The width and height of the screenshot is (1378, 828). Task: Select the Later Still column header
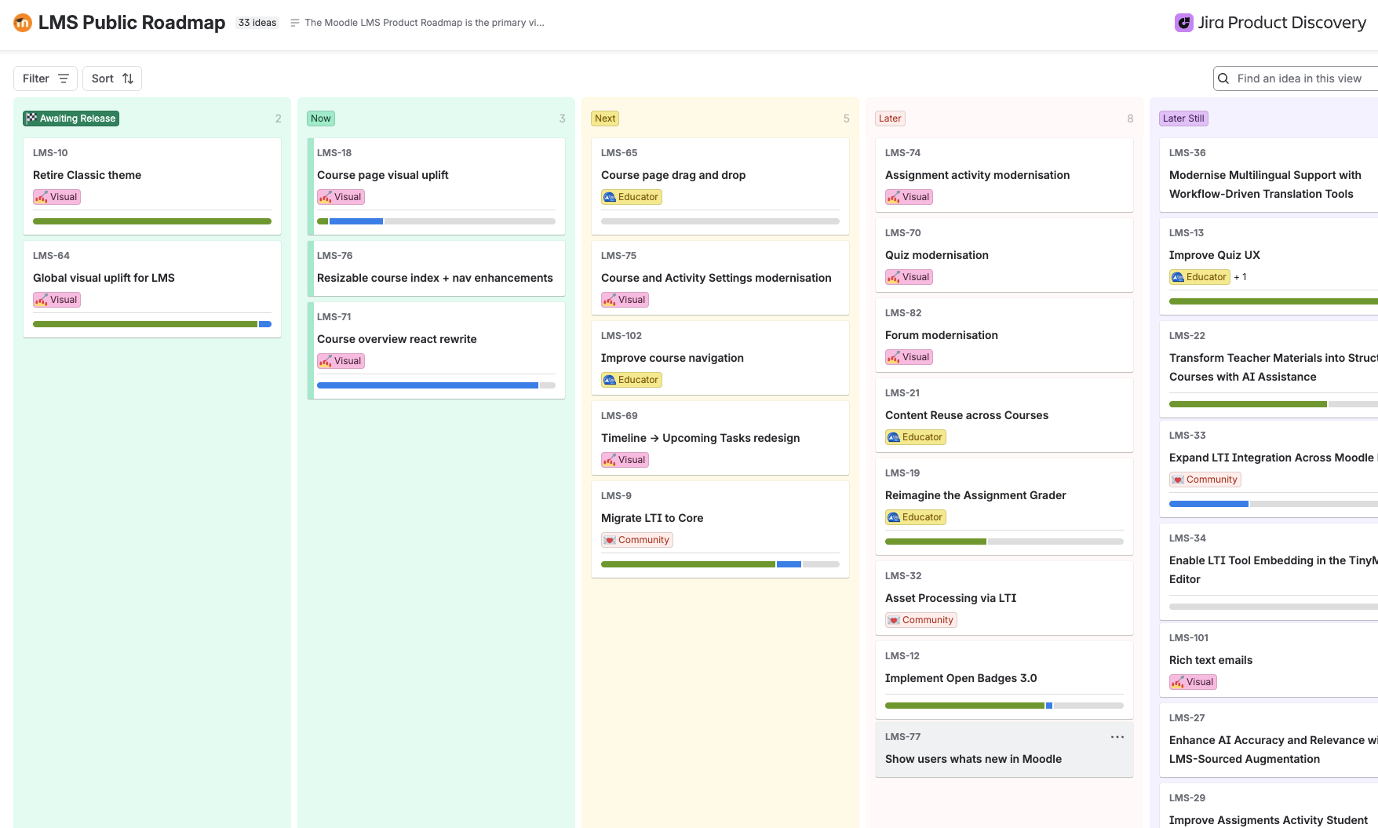pos(1183,119)
